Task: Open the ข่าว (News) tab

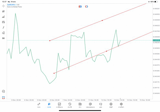Action: pos(80,105)
